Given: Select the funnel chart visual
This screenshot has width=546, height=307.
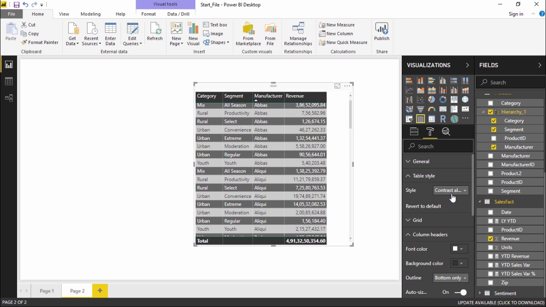Looking at the screenshot, I should (x=421, y=109).
